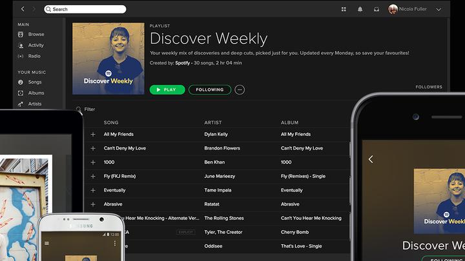Screen dimensions: 465x261
Task: Go back with the top-left back arrow
Action: [23, 9]
